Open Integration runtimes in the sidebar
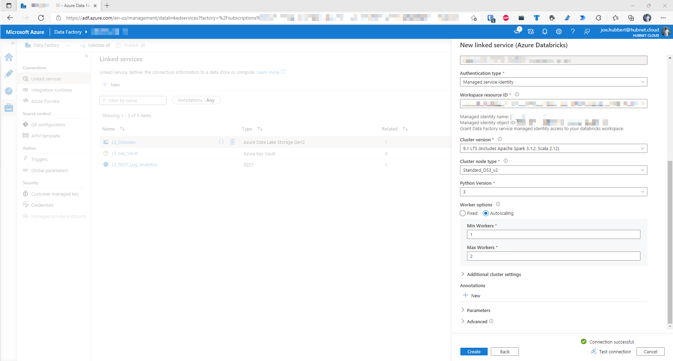673x361 pixels. [x=51, y=90]
